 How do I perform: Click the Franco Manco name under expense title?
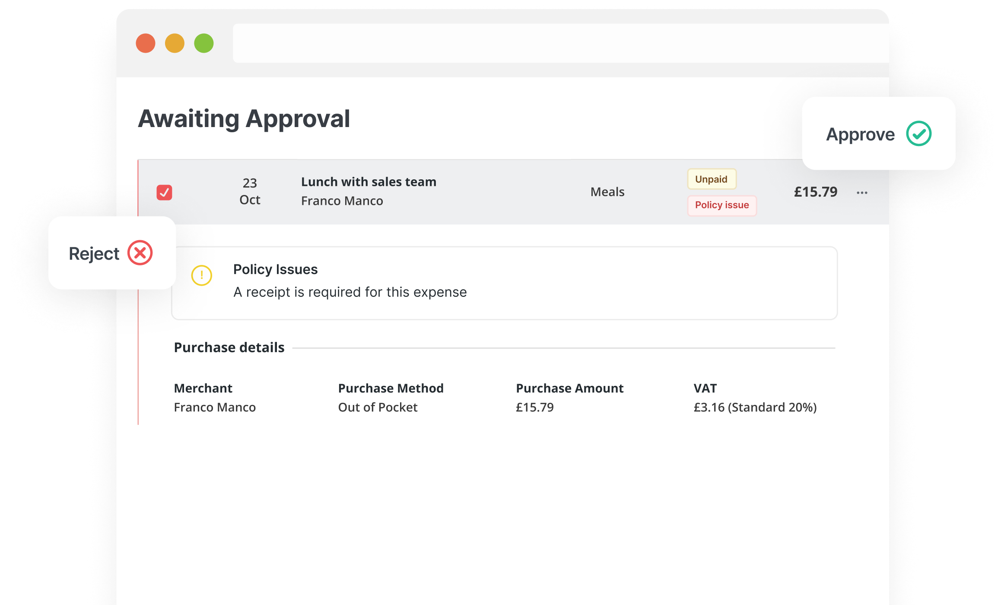coord(342,201)
